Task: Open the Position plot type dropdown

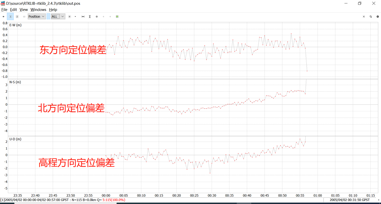Action: coord(37,16)
